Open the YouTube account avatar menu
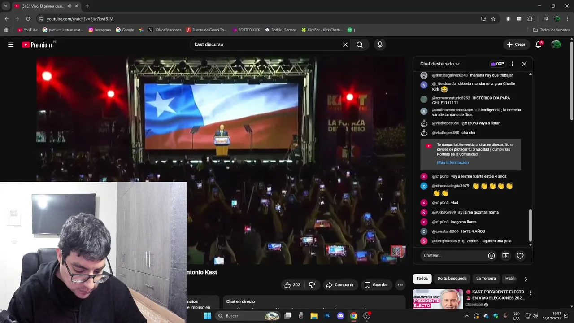 pyautogui.click(x=556, y=44)
